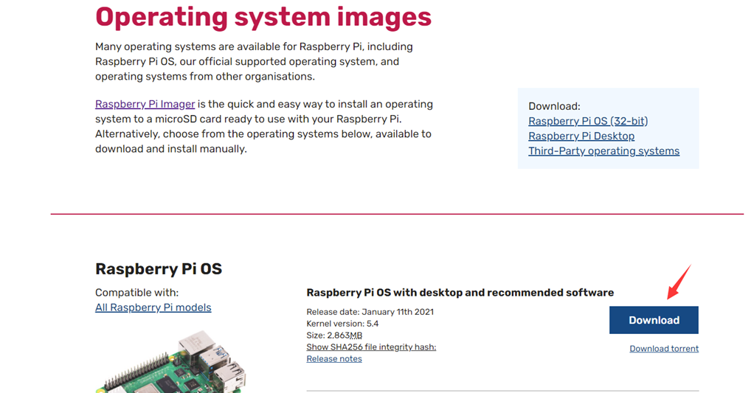
Task: Open the Raspberry Pi Imager link
Action: pos(145,104)
